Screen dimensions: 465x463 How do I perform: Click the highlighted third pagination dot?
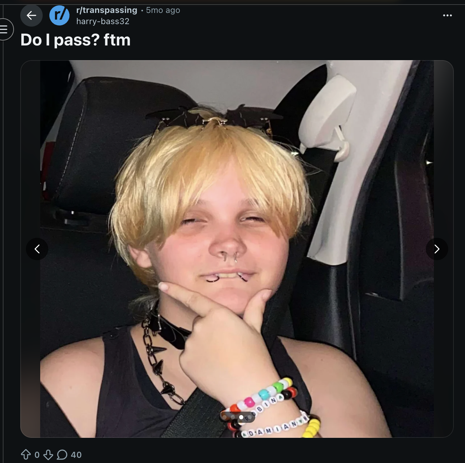241,417
